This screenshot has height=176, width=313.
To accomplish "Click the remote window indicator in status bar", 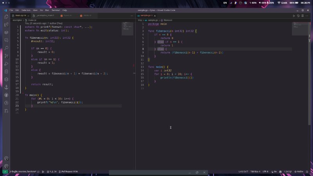I will click(5, 172).
